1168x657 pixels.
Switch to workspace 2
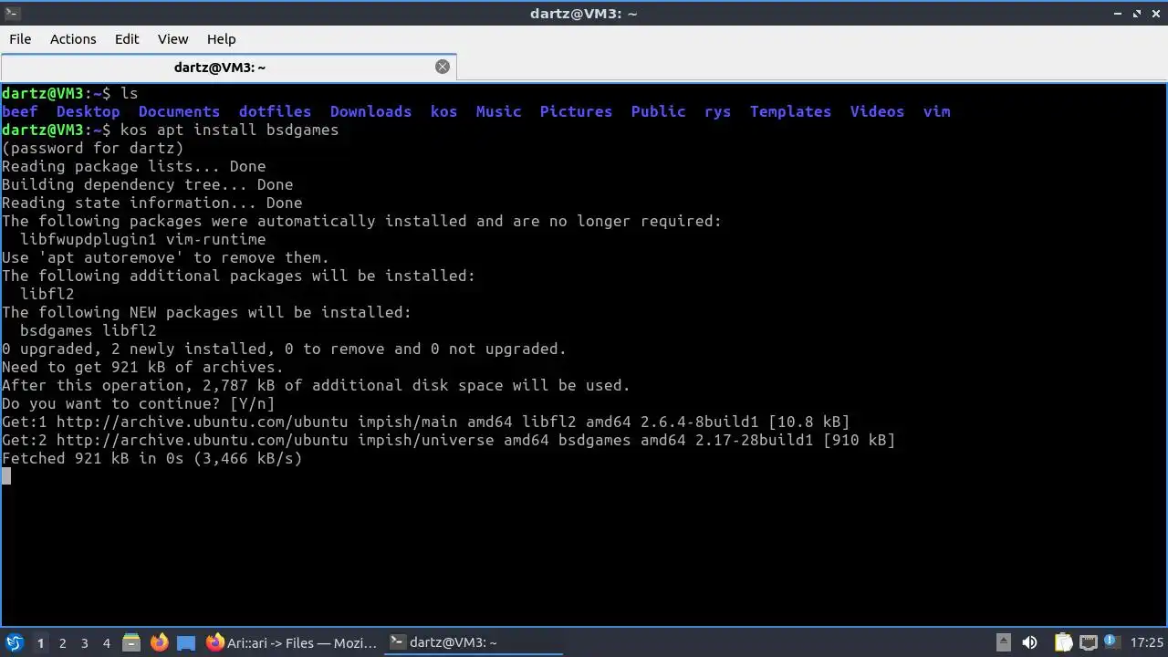tap(62, 643)
